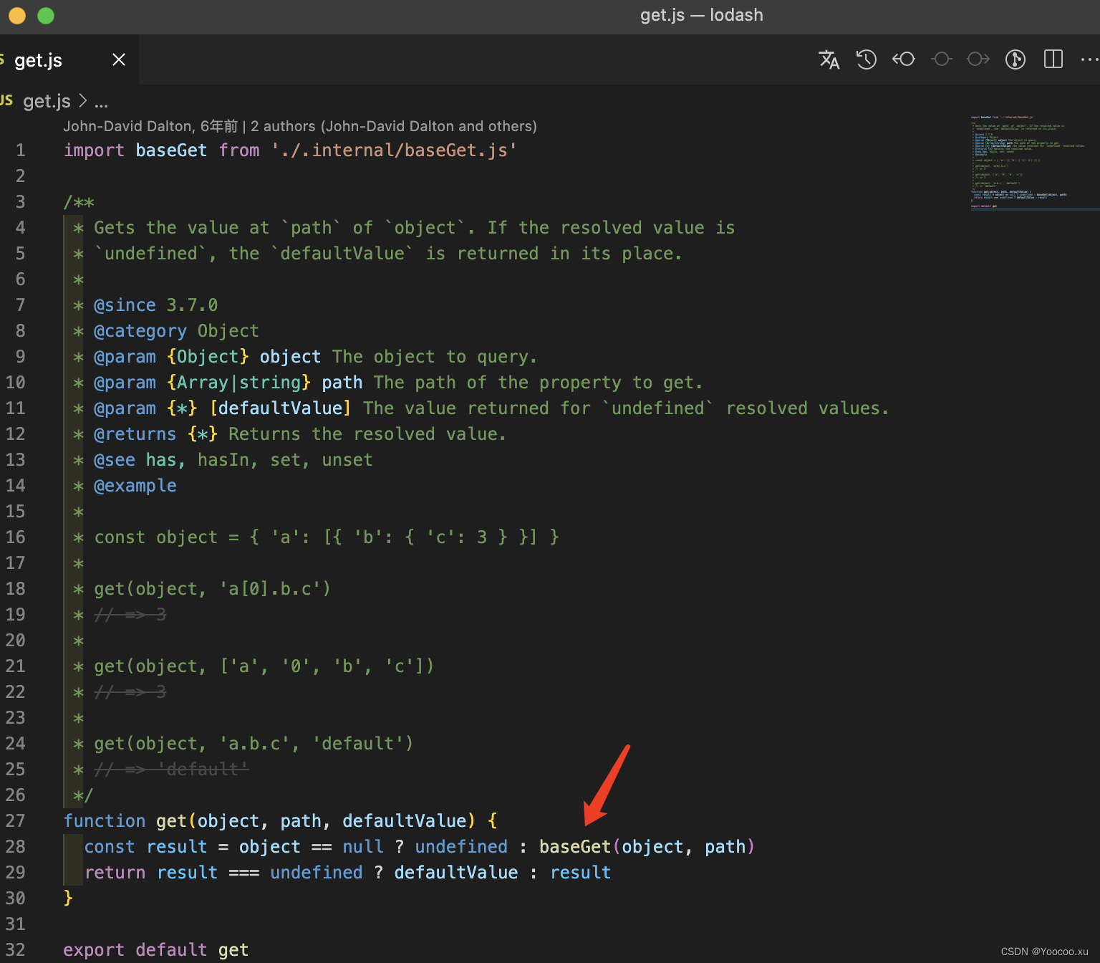Split the editor to the right

pyautogui.click(x=1053, y=59)
